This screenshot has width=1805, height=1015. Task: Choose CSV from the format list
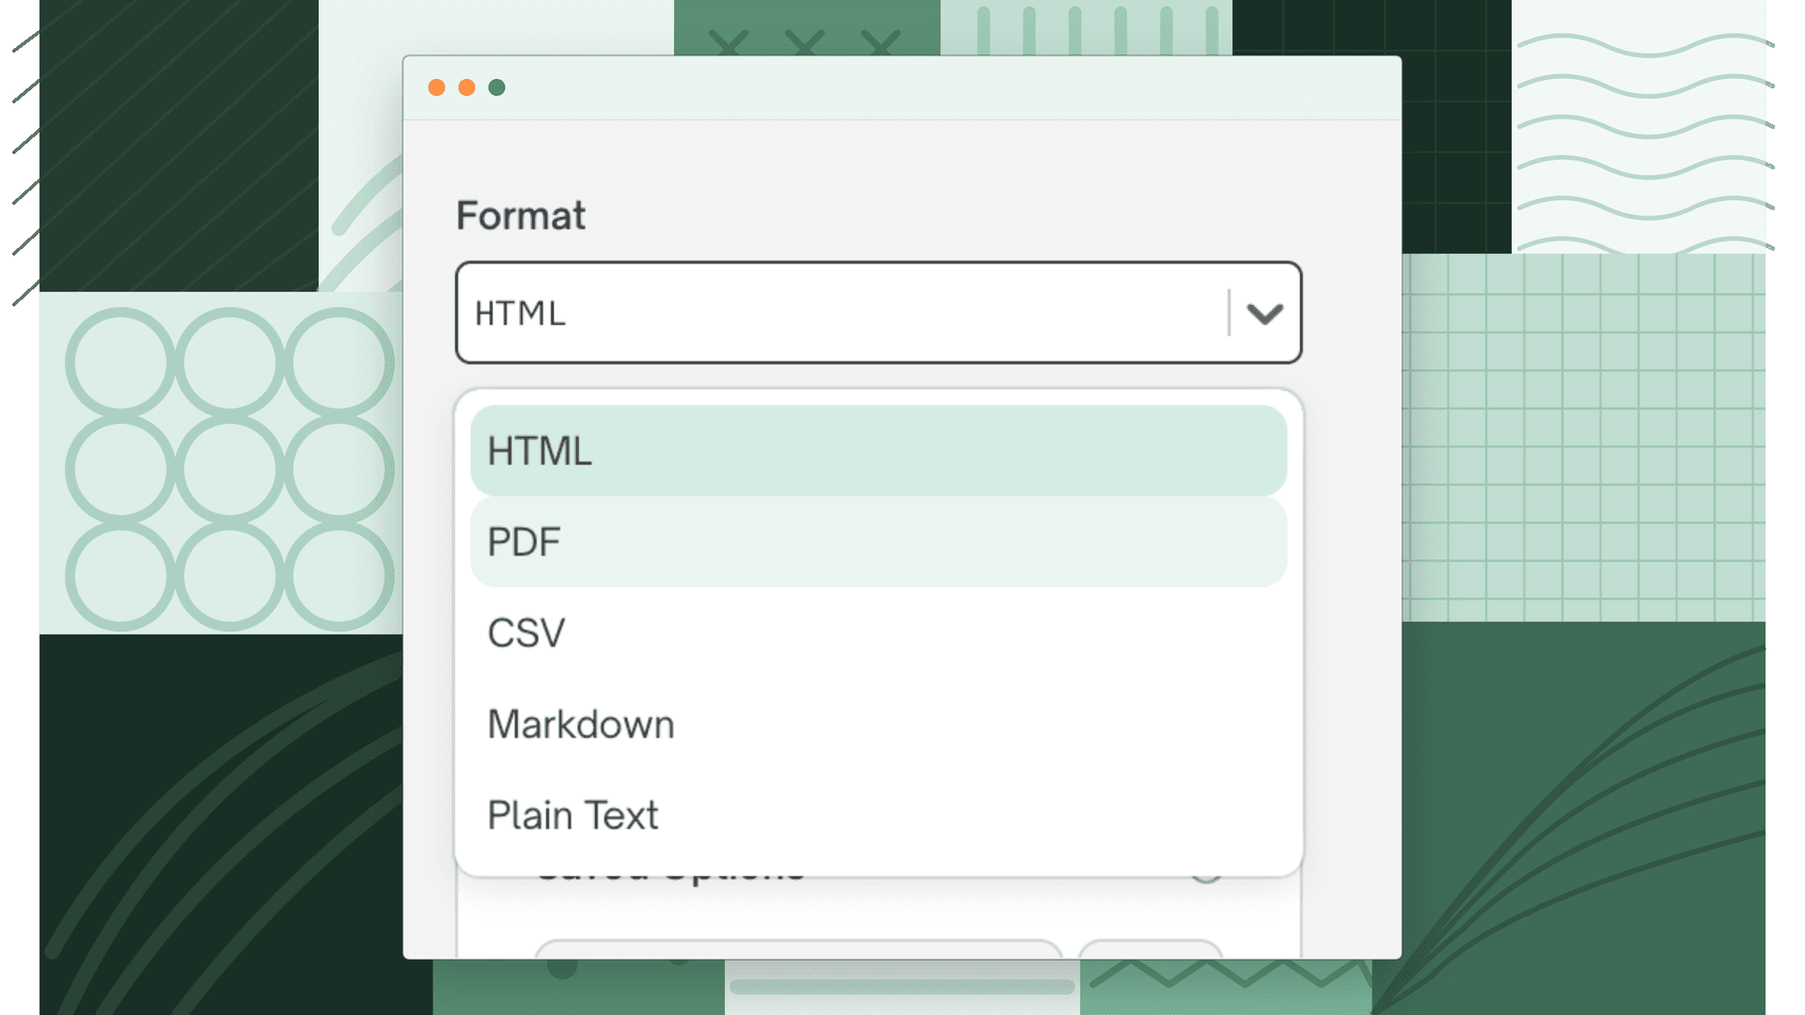(x=879, y=633)
